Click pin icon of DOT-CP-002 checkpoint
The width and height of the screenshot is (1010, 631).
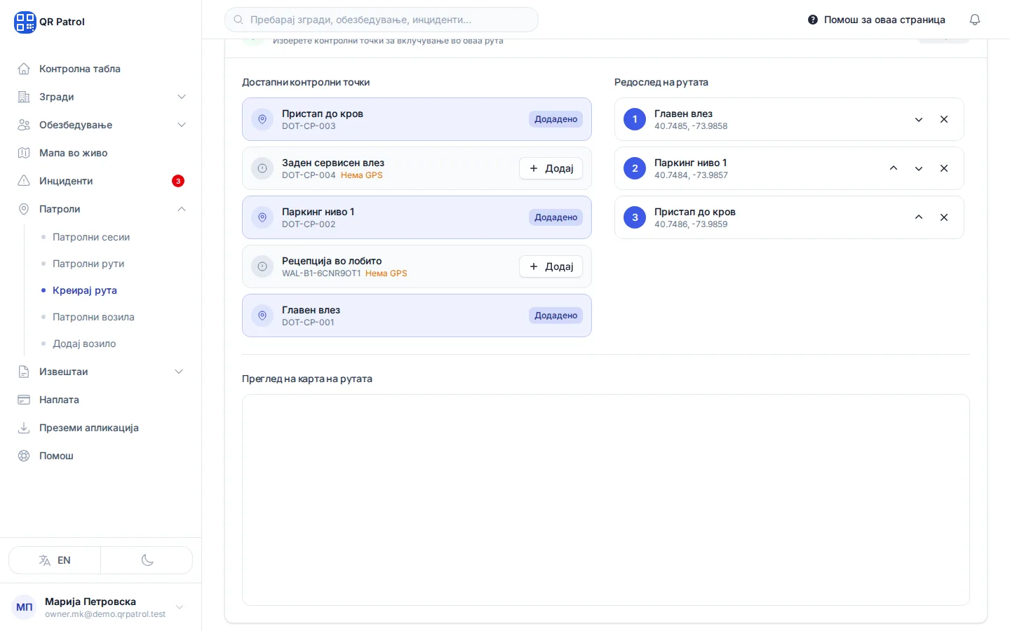262,217
